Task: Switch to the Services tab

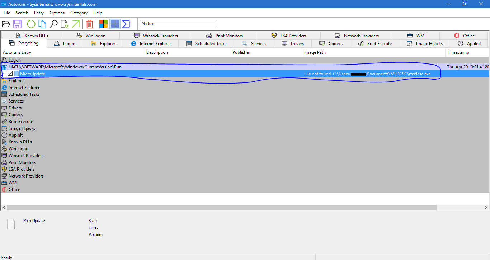Action: pyautogui.click(x=254, y=44)
